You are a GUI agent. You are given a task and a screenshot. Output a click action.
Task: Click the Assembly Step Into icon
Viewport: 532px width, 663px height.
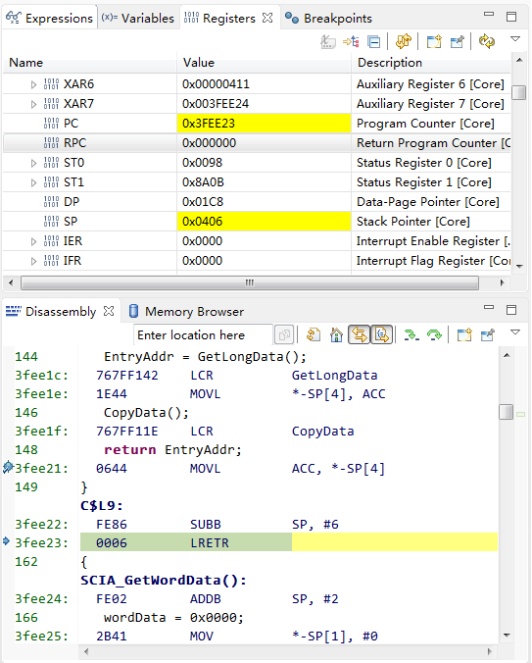tap(411, 334)
